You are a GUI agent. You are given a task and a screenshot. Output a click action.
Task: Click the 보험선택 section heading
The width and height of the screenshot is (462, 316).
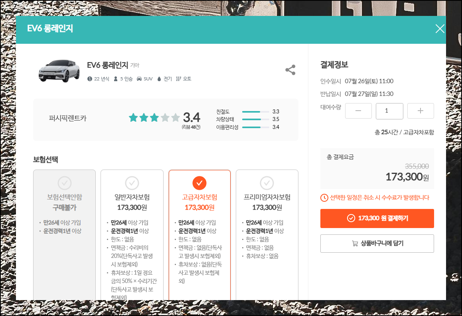coord(45,160)
